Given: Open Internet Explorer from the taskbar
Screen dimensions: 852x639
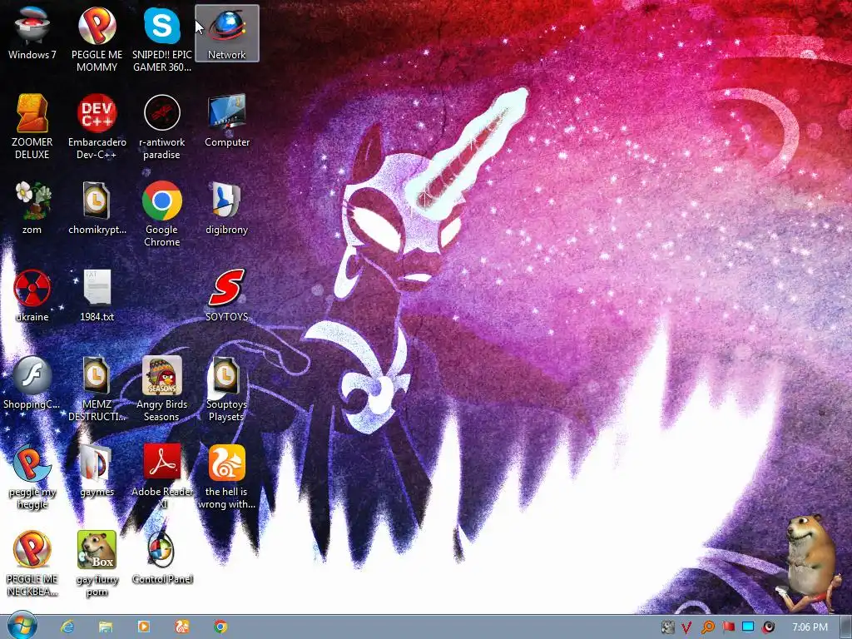Looking at the screenshot, I should coord(67,627).
